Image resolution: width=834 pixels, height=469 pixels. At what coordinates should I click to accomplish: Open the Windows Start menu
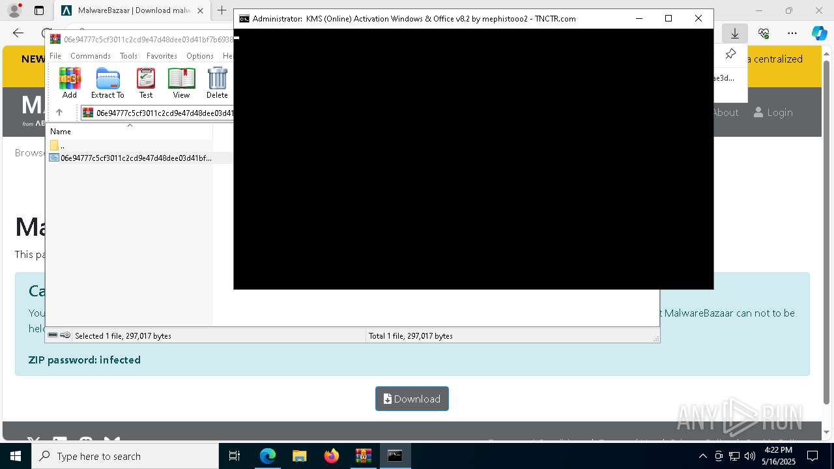tap(16, 456)
